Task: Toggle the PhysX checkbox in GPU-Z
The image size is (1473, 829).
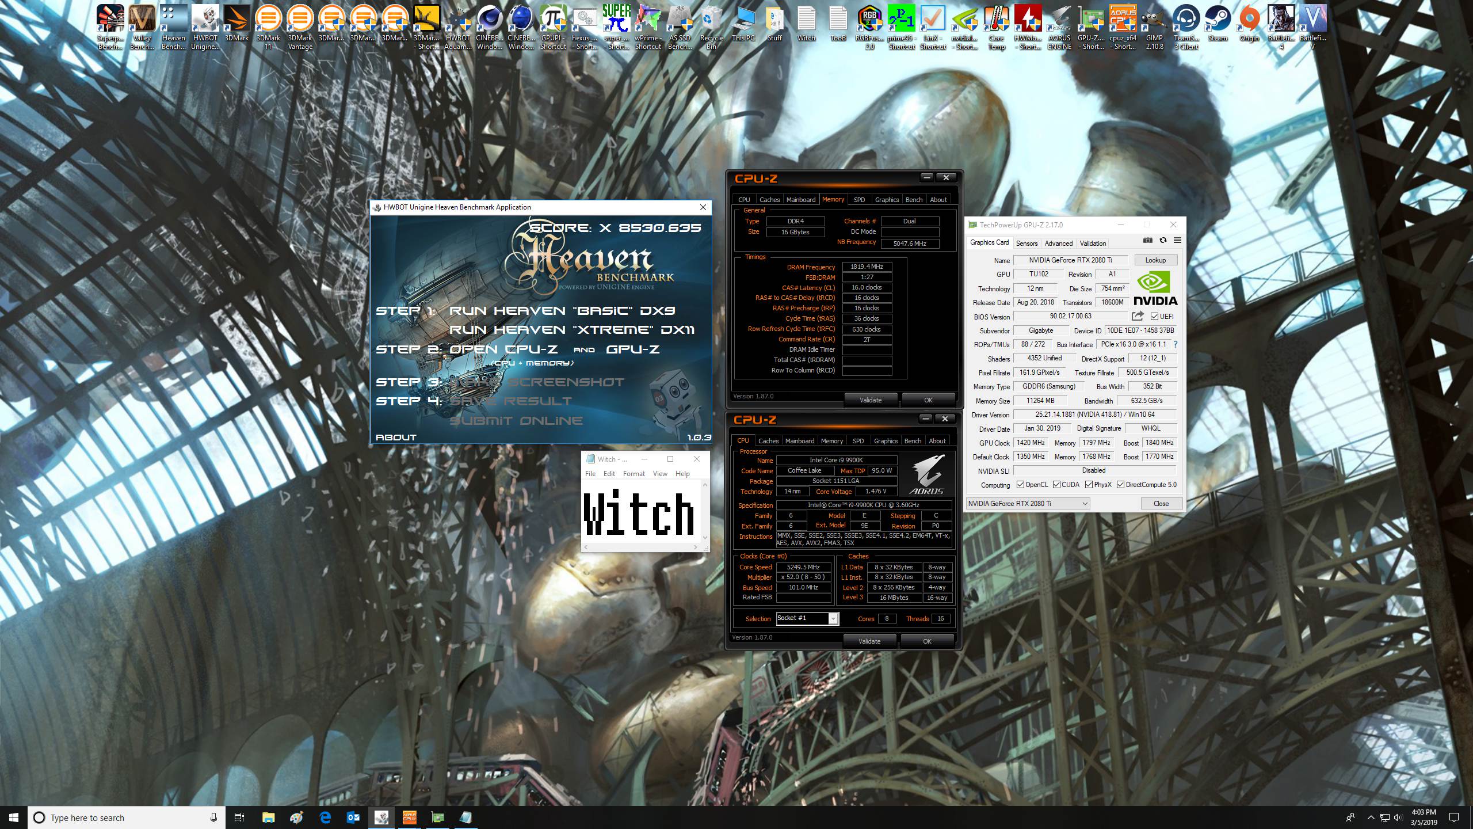Action: point(1089,485)
